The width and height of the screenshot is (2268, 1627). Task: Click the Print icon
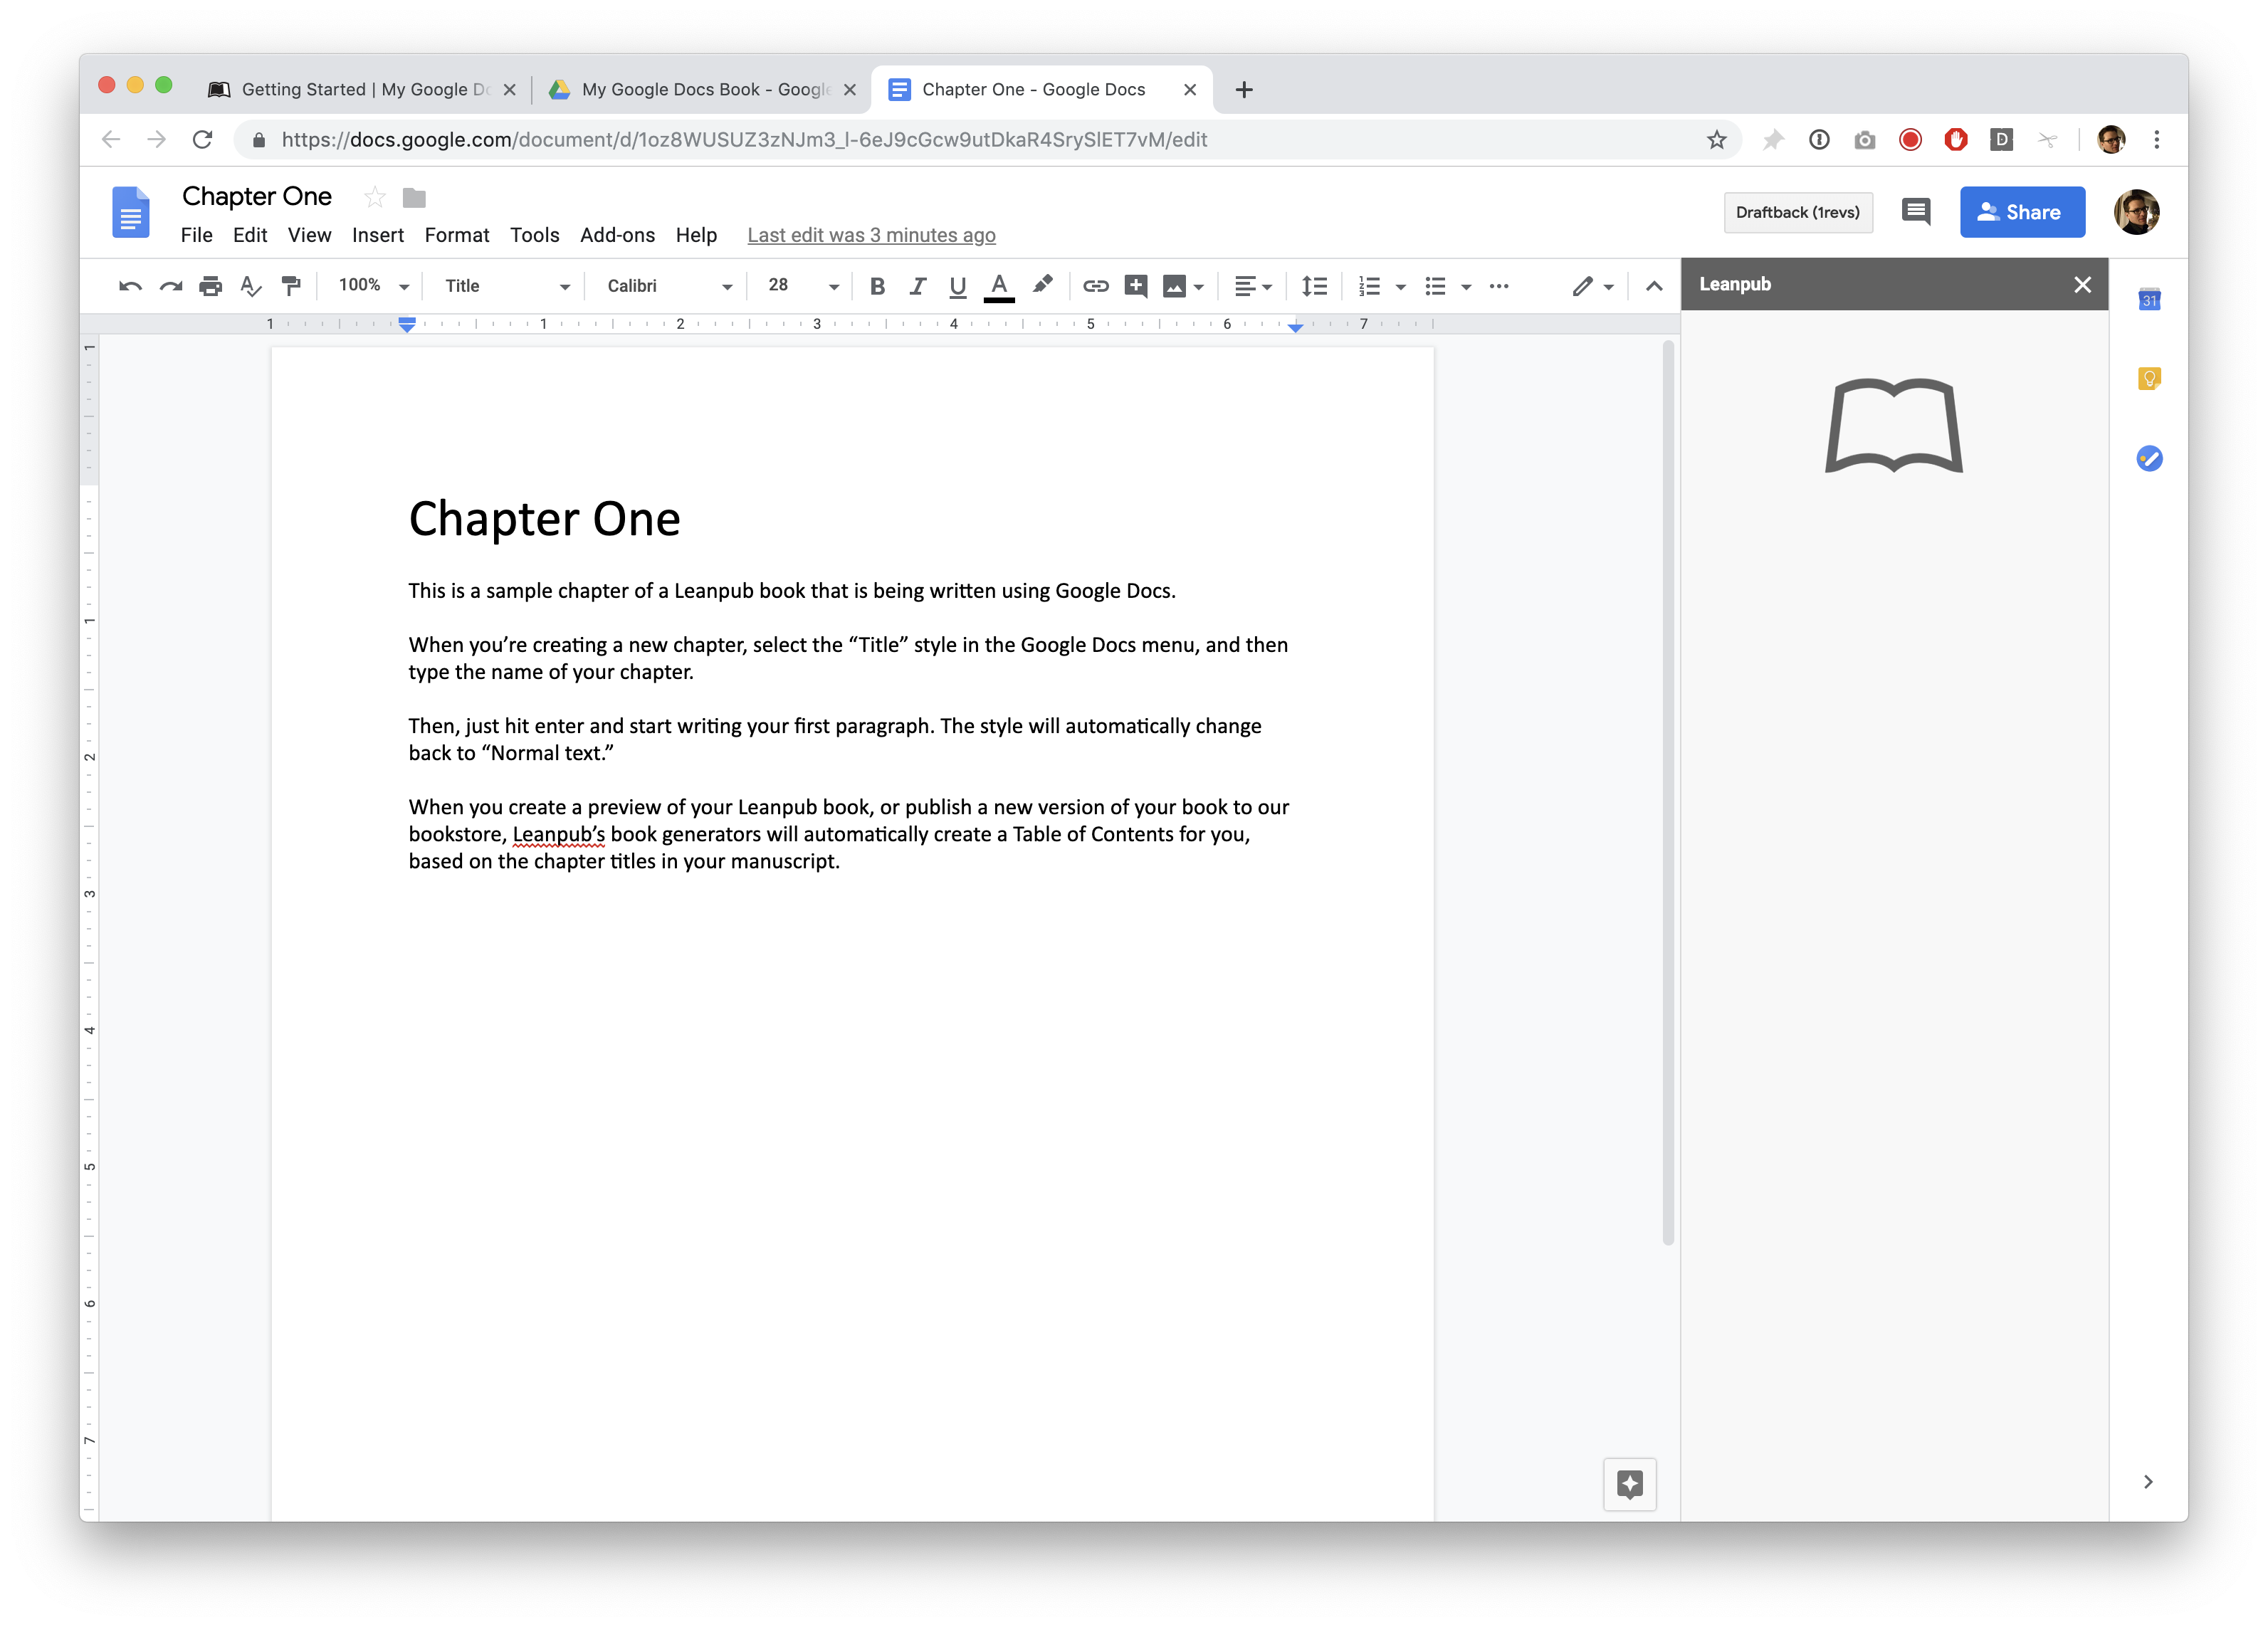click(210, 286)
